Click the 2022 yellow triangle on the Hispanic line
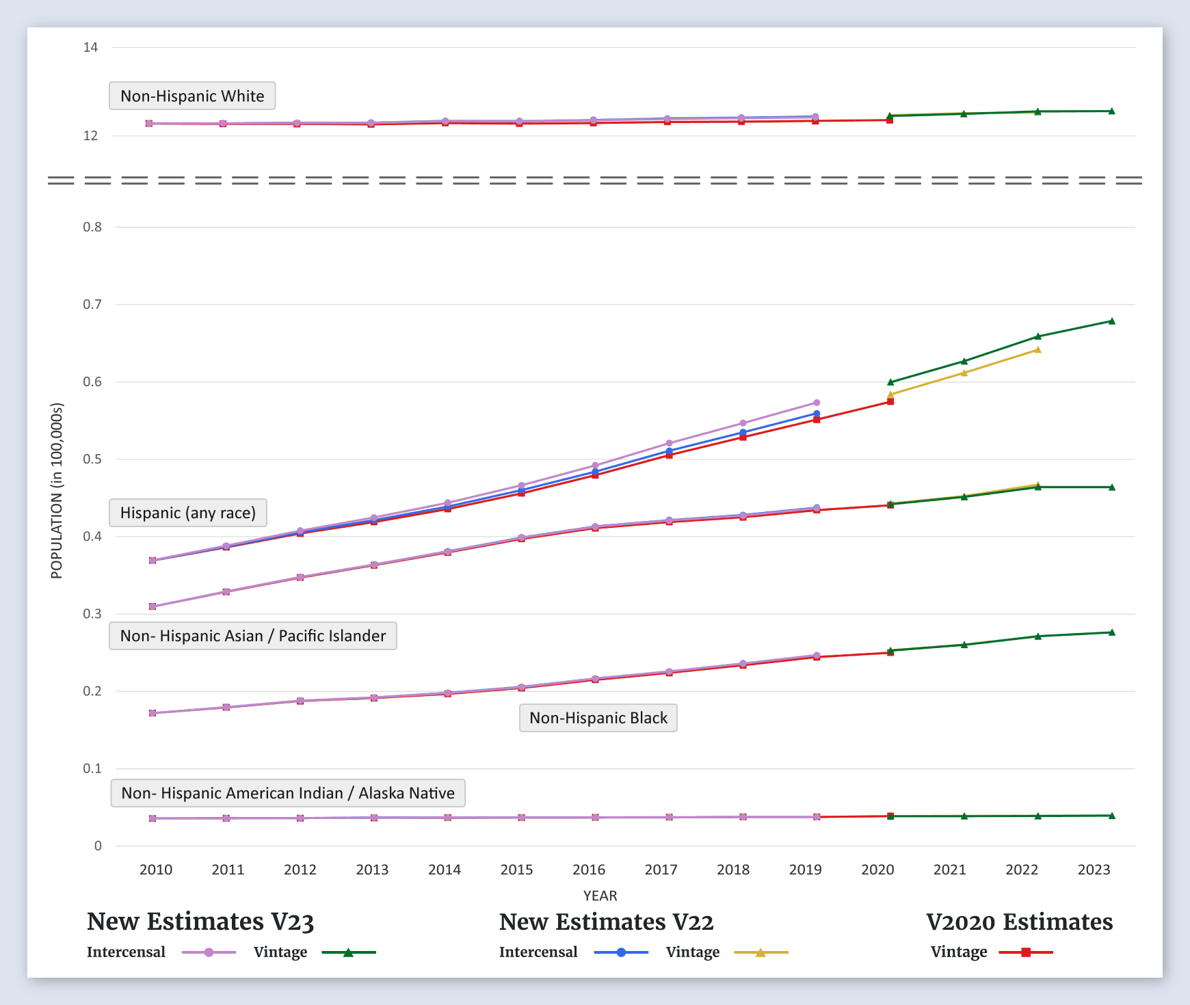Viewport: 1190px width, 1005px height. (x=1037, y=350)
